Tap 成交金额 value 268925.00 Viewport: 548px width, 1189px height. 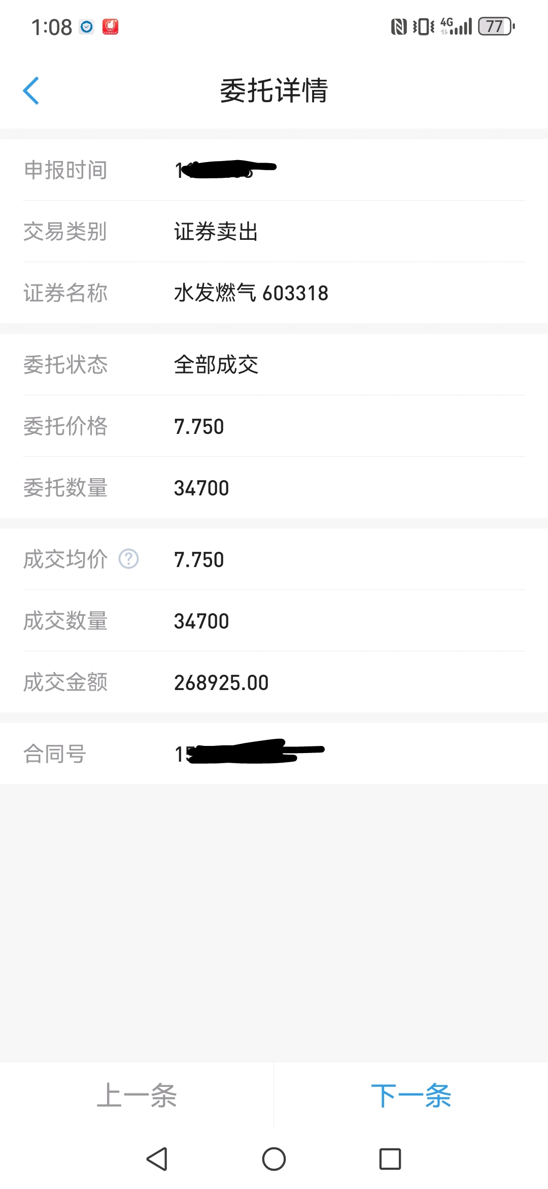[x=221, y=682]
